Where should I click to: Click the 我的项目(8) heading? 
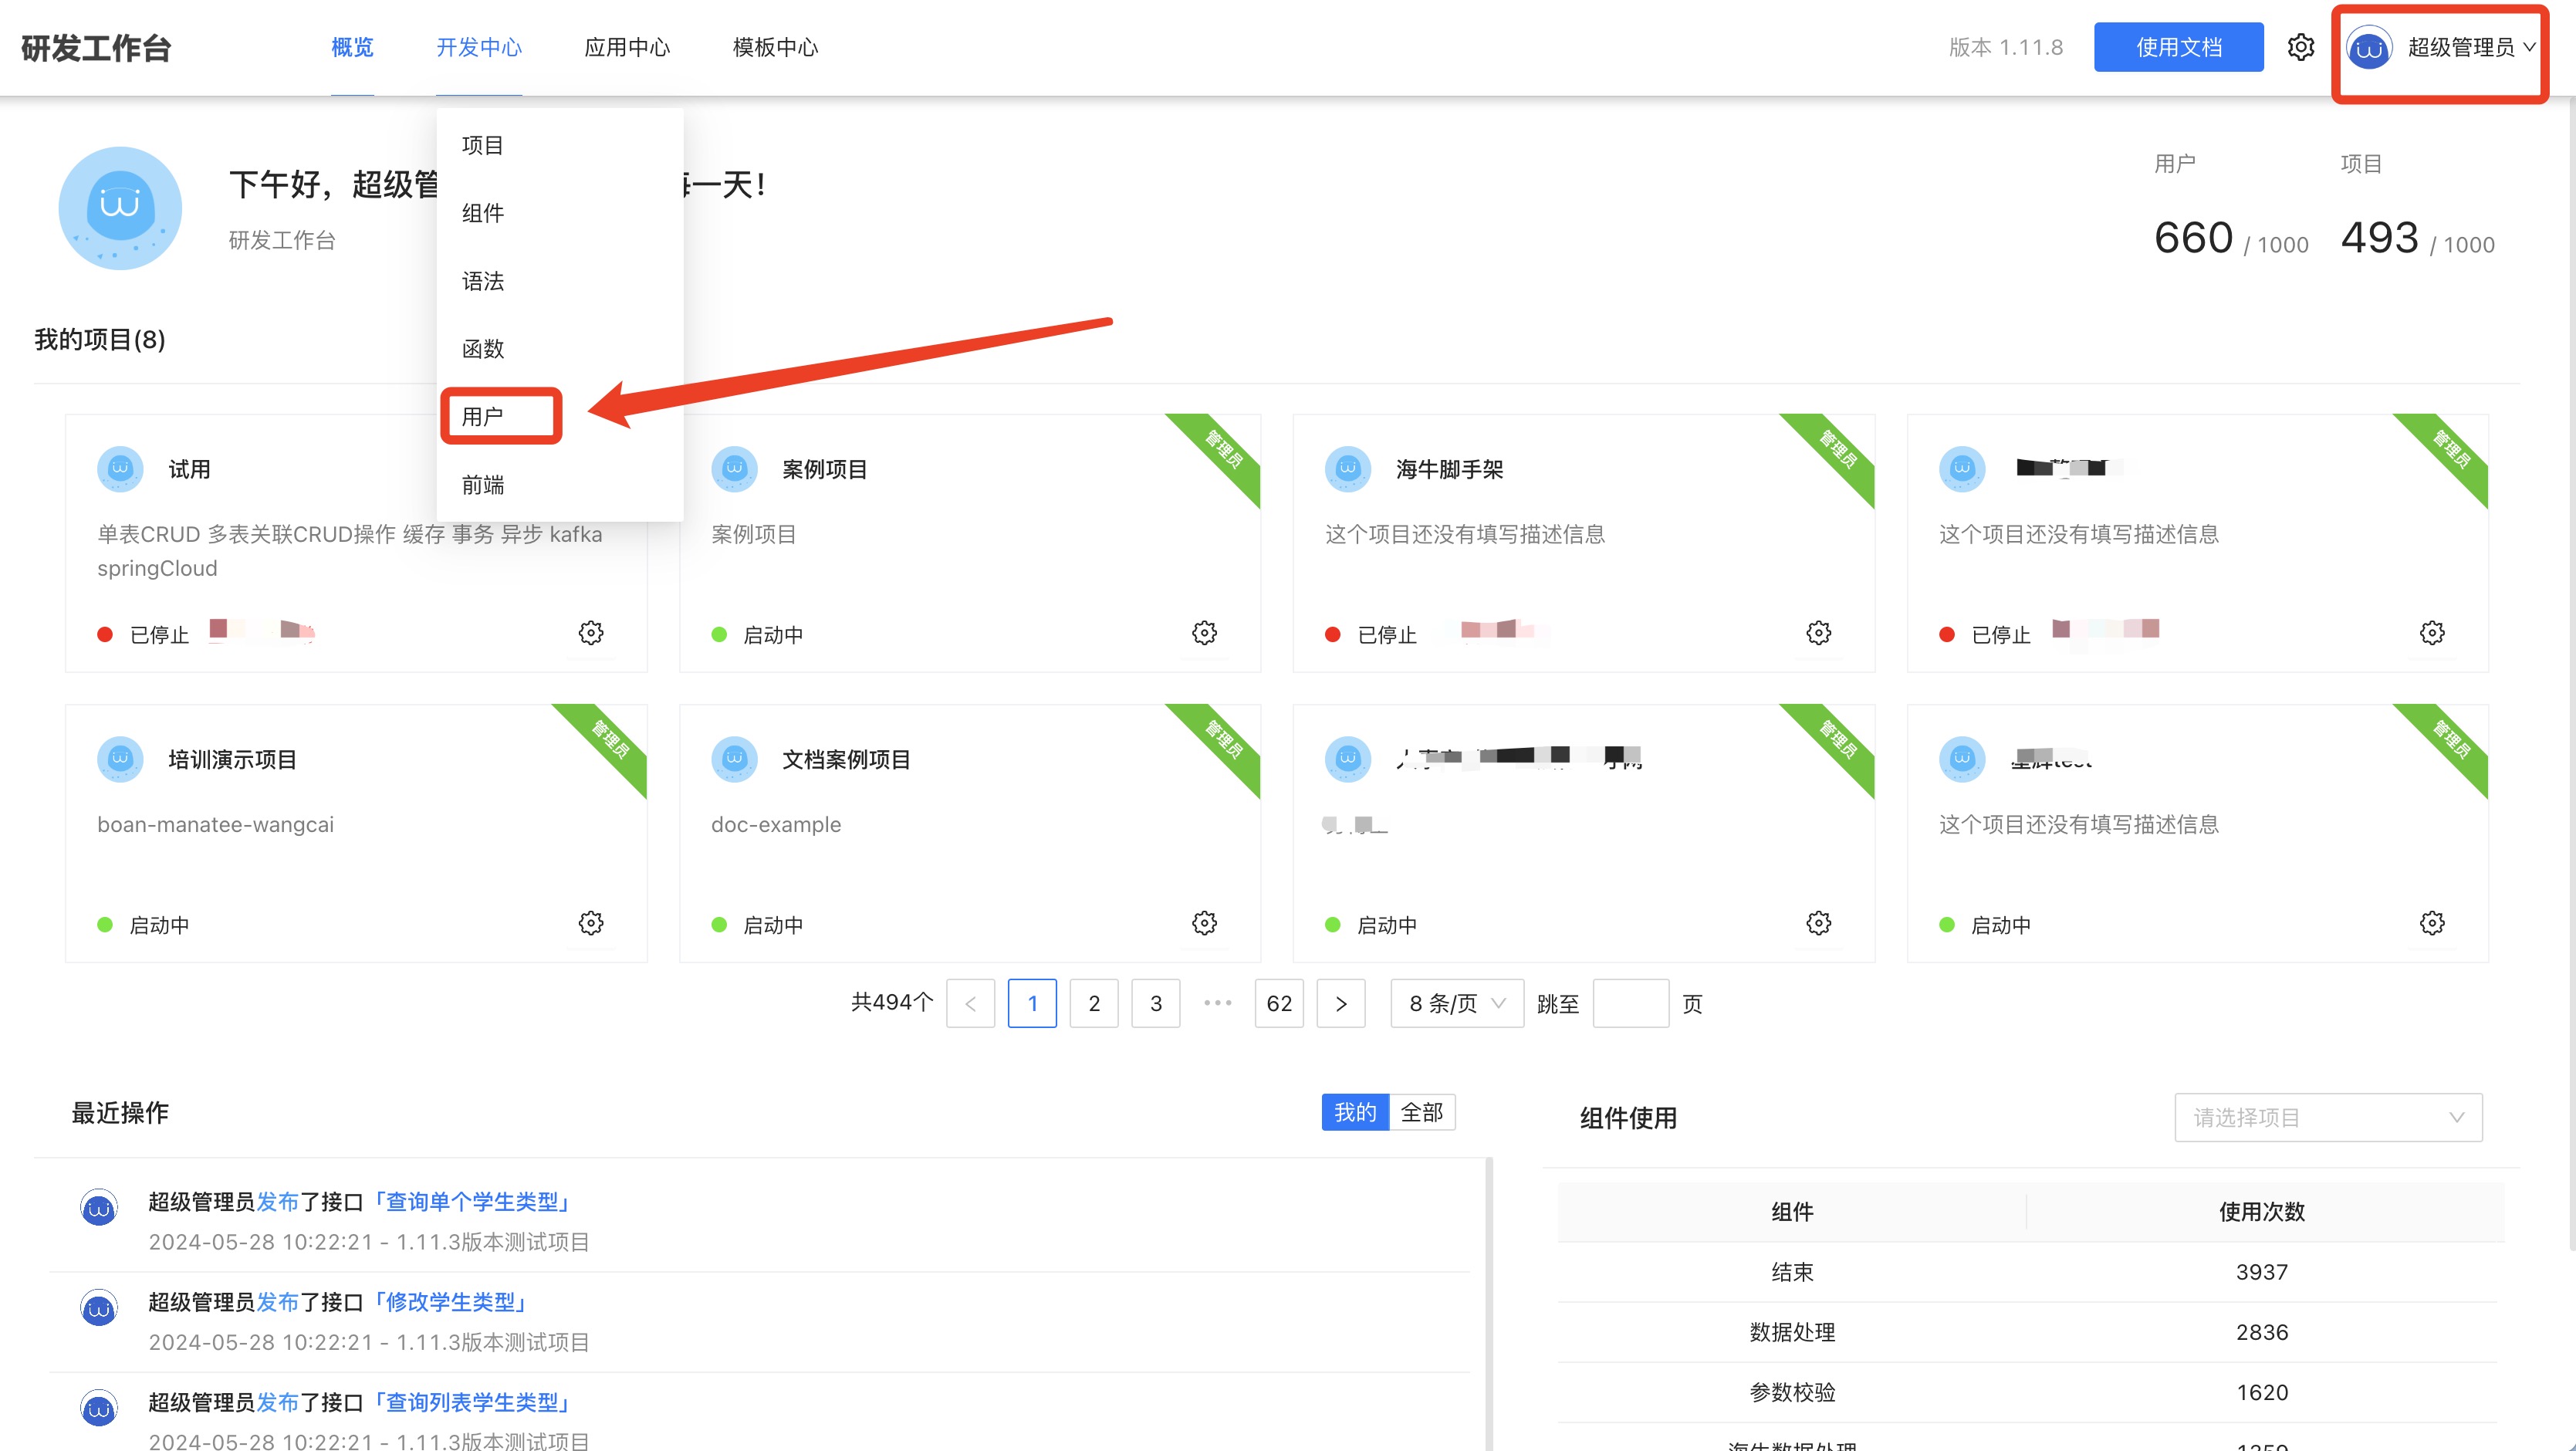coord(100,339)
